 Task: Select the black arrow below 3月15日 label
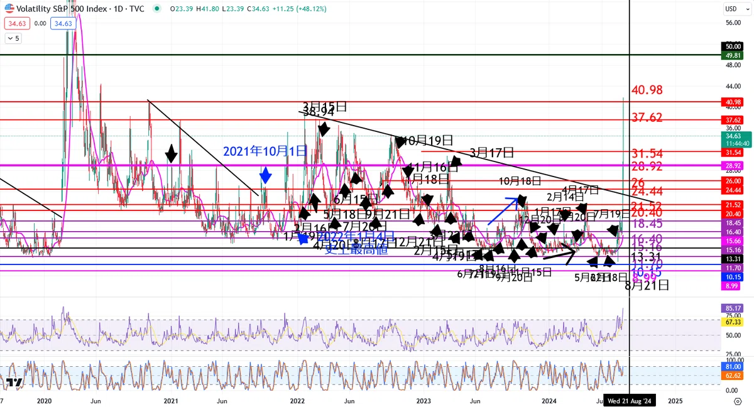(324, 129)
